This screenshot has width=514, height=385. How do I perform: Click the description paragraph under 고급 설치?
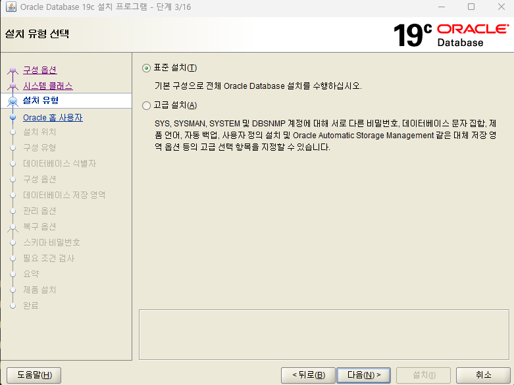[x=325, y=135]
